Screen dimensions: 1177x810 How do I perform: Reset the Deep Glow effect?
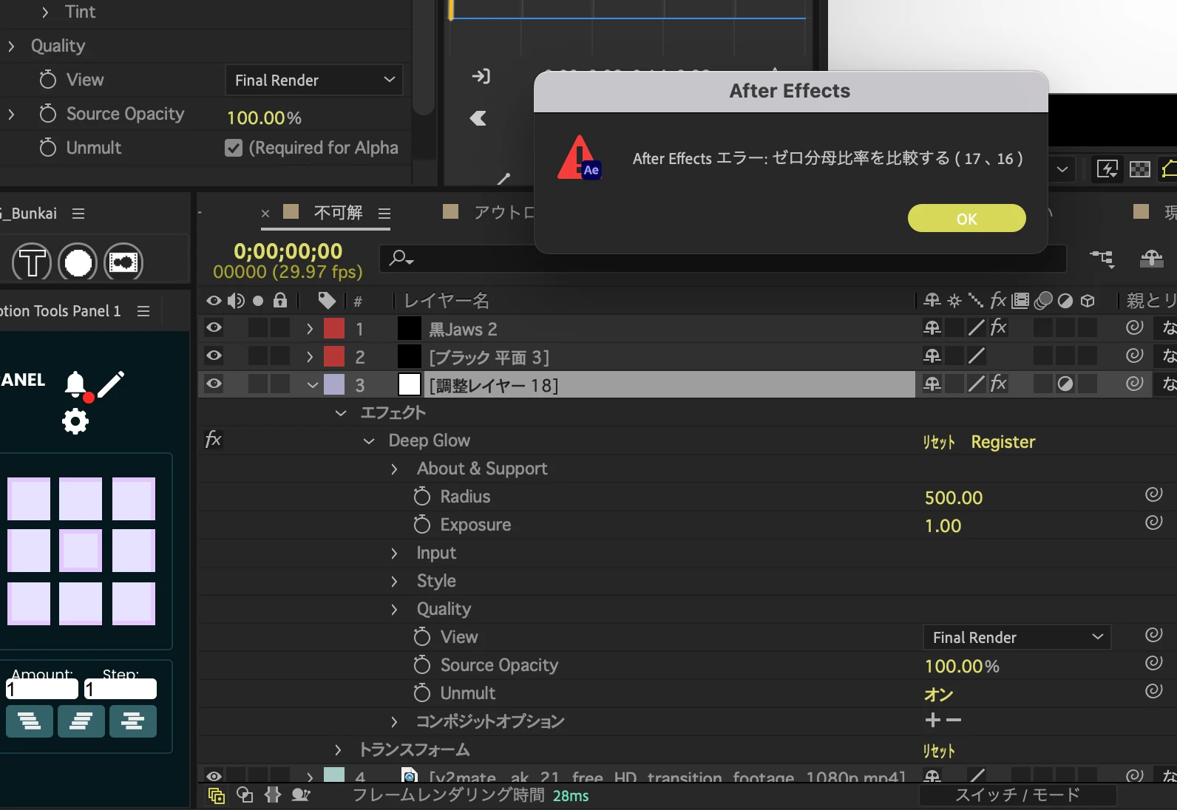[939, 442]
